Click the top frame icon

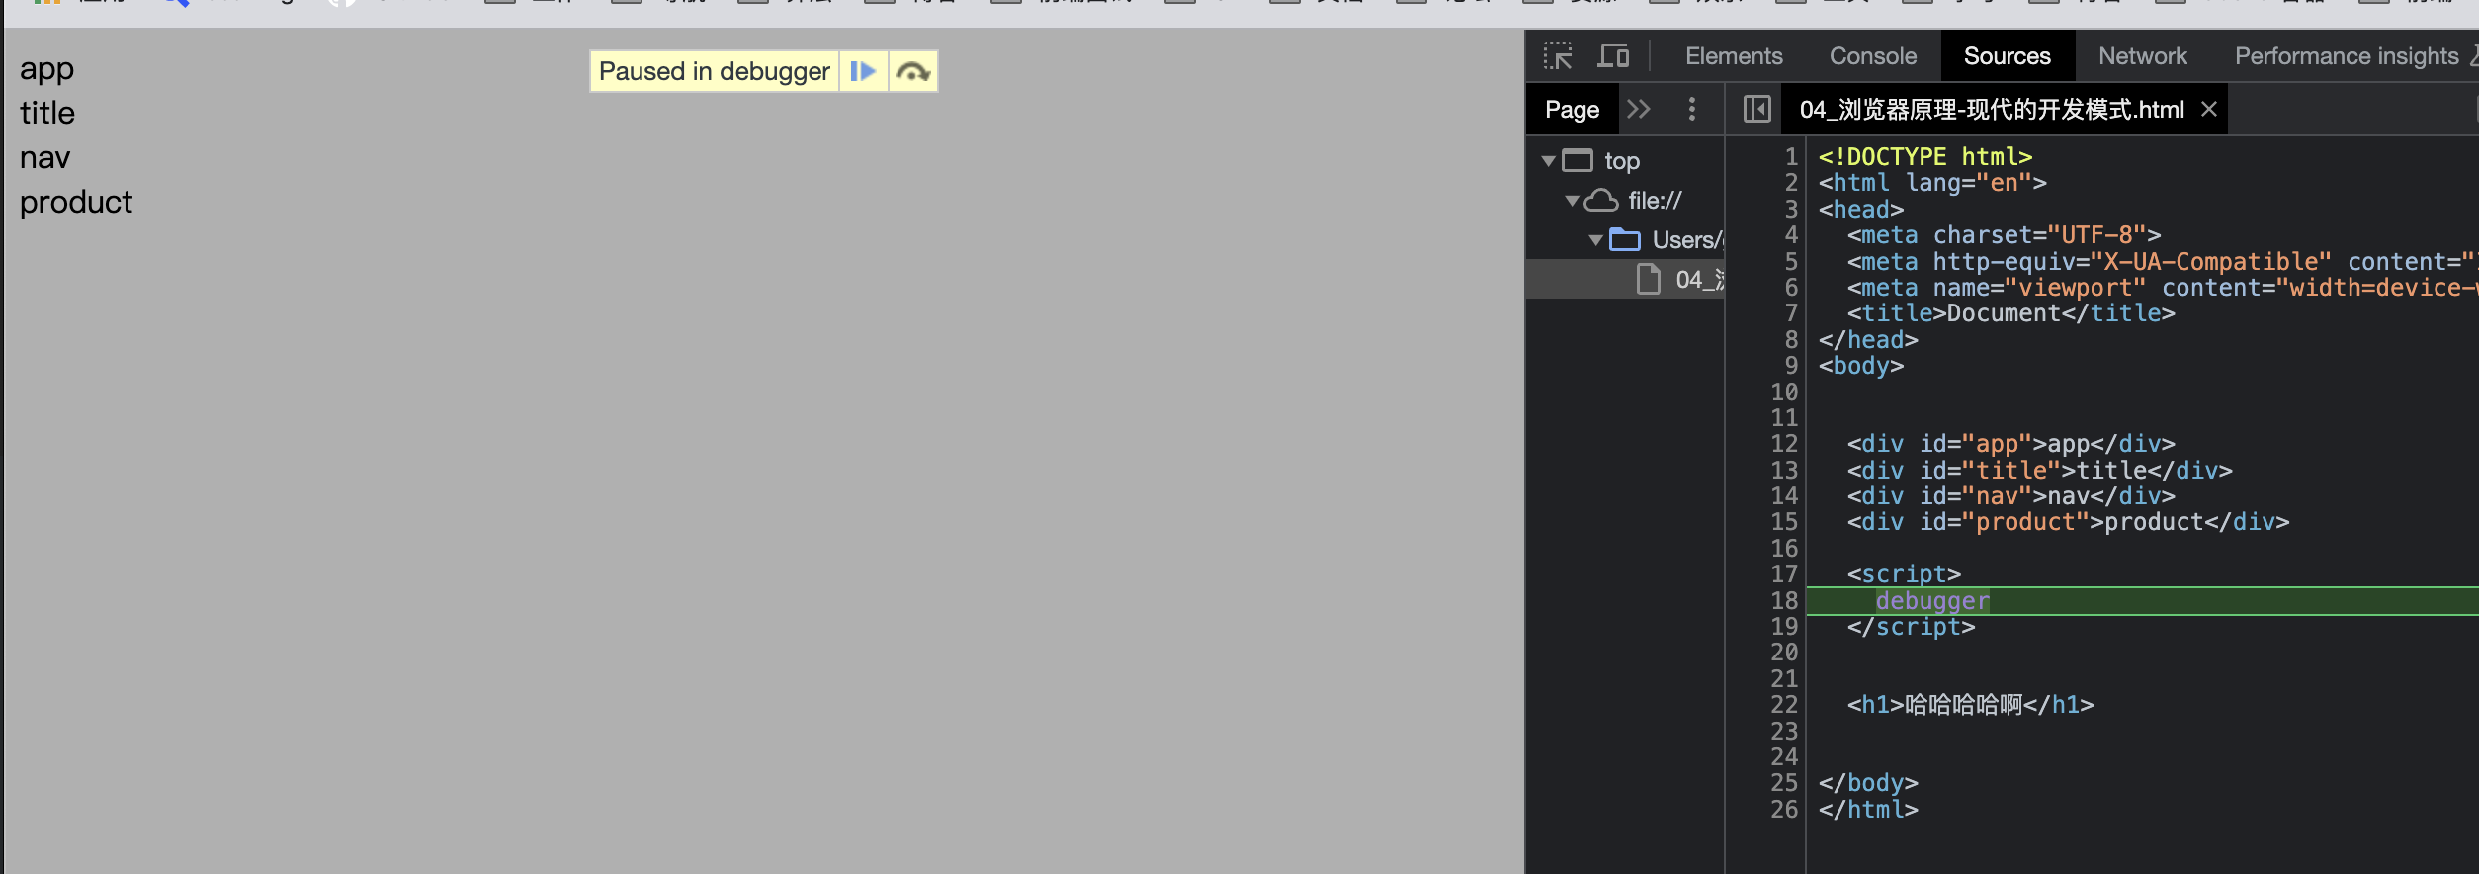pyautogui.click(x=1578, y=160)
